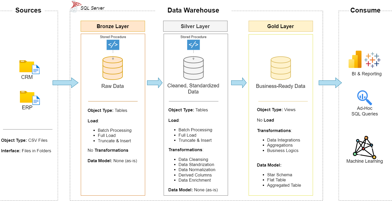Click the Consume section label

pos(365,10)
